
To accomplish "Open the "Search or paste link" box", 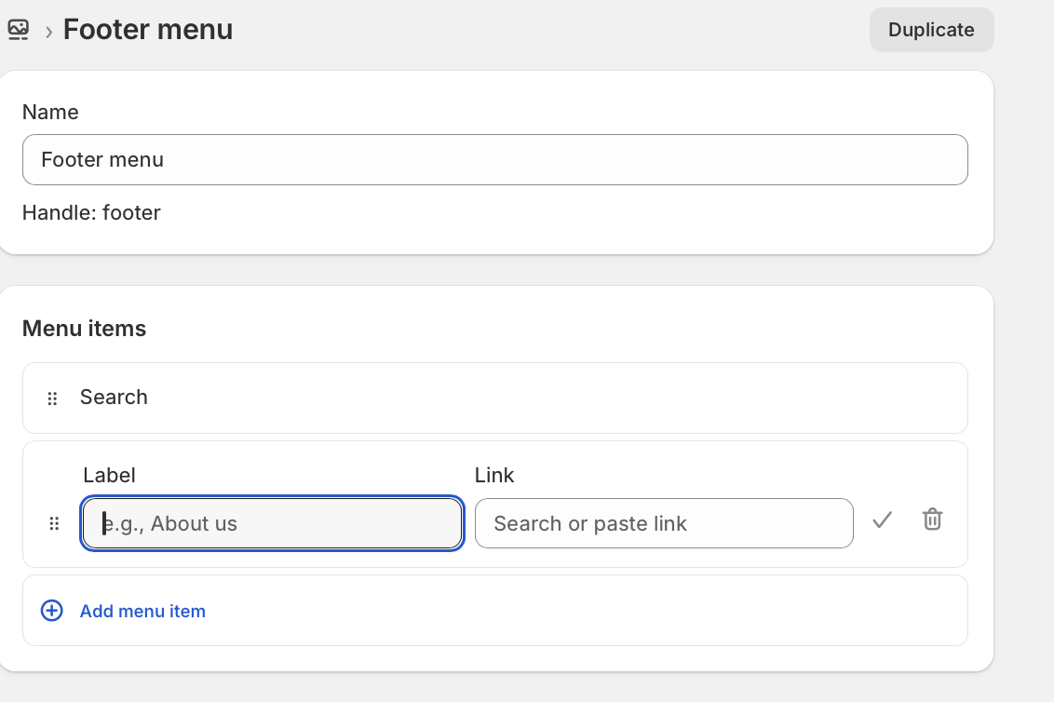I will 663,523.
